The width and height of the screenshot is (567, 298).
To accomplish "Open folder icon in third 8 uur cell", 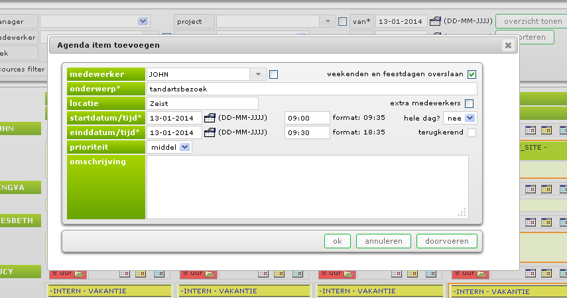I will point(348,274).
